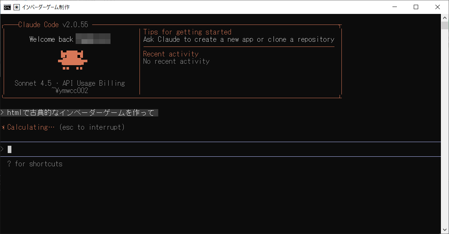This screenshot has width=449, height=234.
Task: Close the インベーダーゲーム制作 window
Action: click(437, 7)
